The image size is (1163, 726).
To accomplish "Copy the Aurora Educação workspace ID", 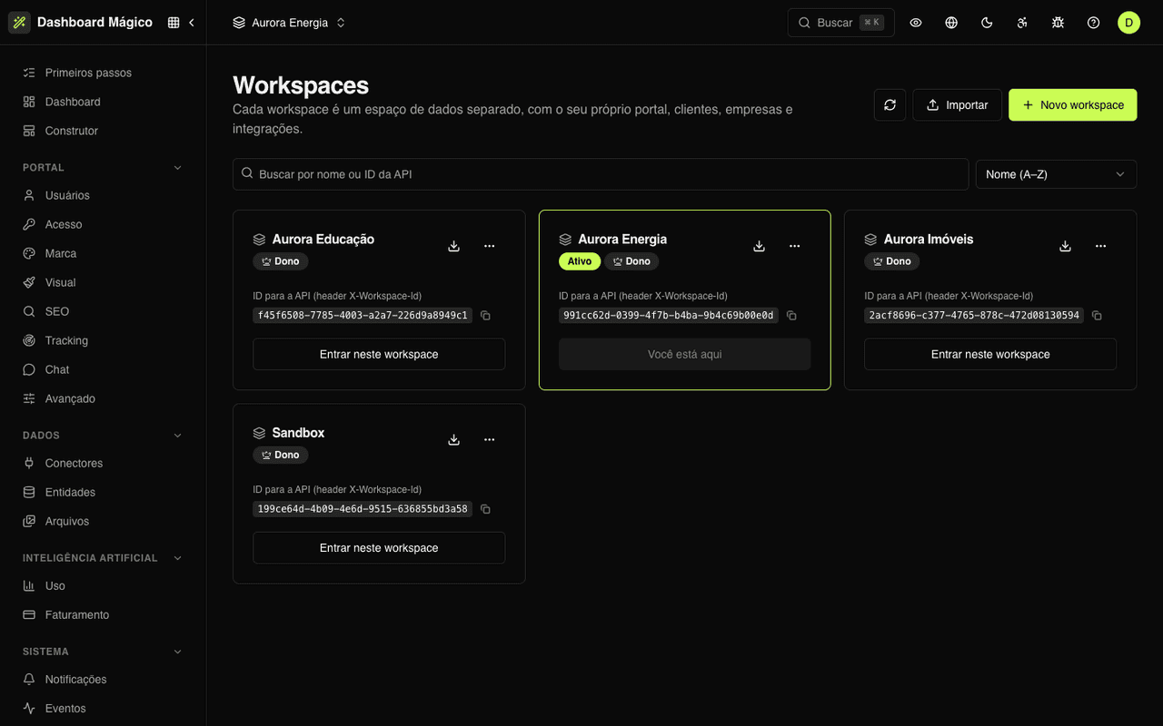I will (x=485, y=316).
